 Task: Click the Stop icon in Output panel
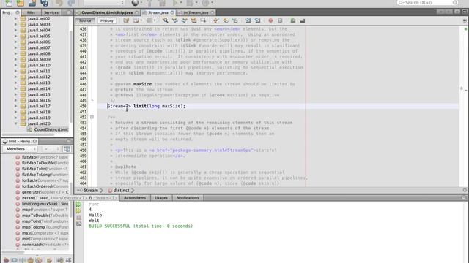[78, 218]
